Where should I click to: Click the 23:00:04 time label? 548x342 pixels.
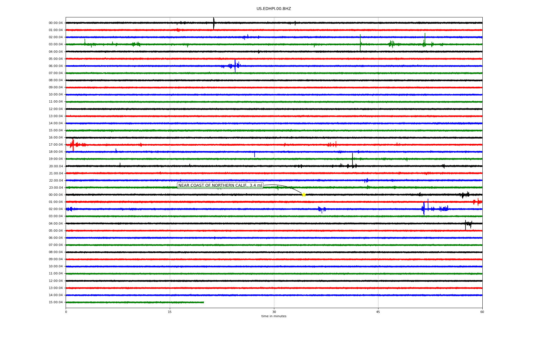[x=56, y=188]
